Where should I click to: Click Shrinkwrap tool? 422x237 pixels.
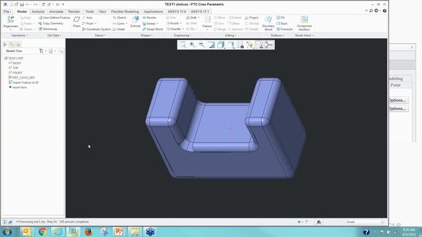click(48, 29)
